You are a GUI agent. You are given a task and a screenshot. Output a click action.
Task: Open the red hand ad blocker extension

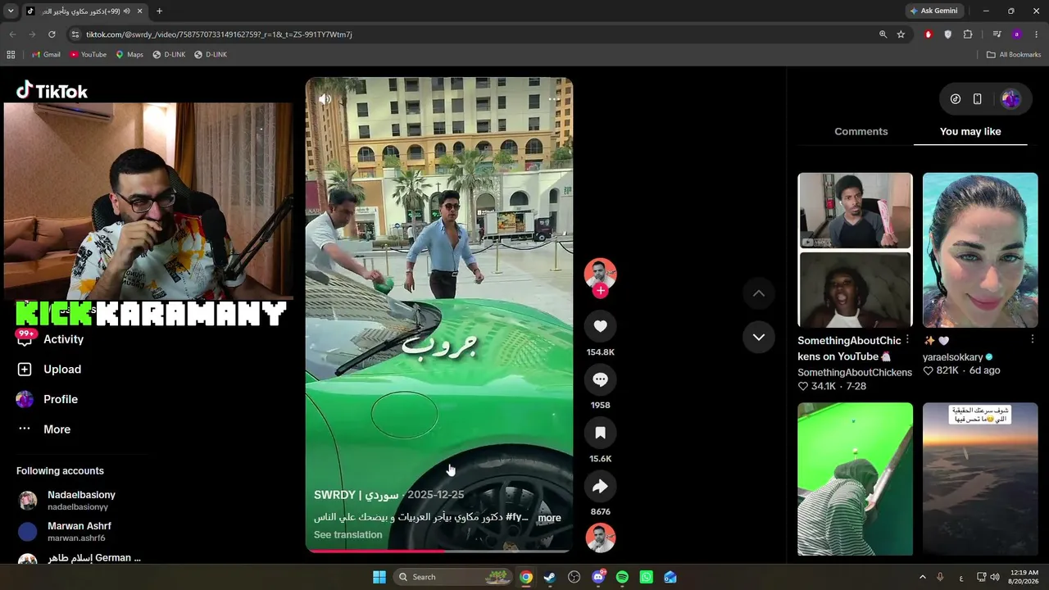[x=929, y=34]
